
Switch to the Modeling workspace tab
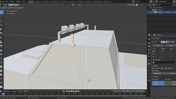pos(38,2)
